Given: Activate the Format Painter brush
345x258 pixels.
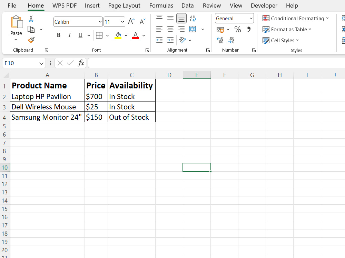Looking at the screenshot, I should 31,40.
